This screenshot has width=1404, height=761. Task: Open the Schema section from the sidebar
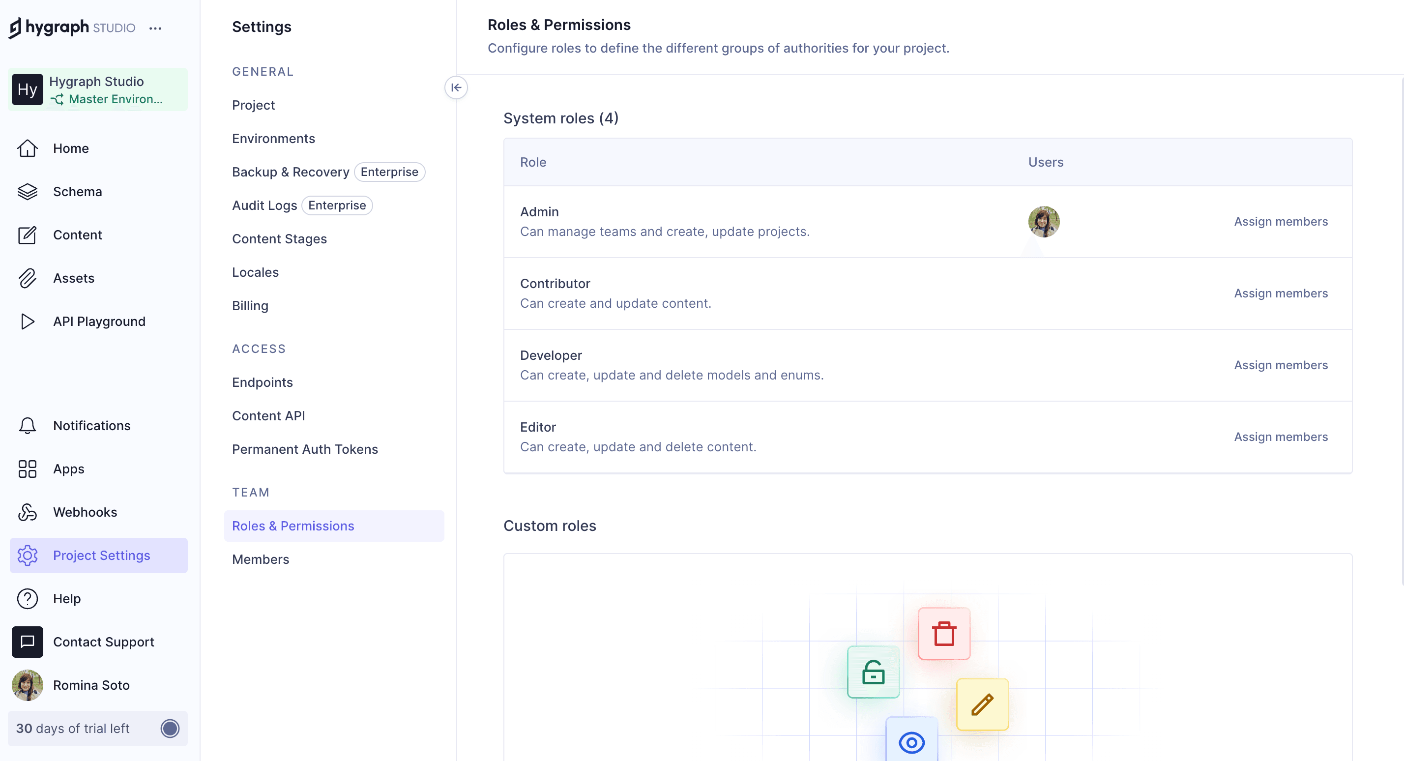77,191
